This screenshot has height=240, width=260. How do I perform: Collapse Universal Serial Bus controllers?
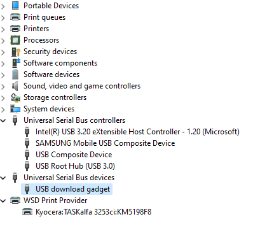3,121
